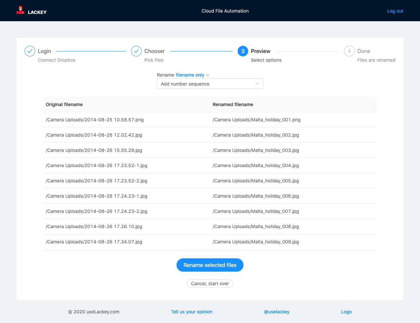Click original file 2014-08-26 12.02.42.jpg

[x=94, y=135]
